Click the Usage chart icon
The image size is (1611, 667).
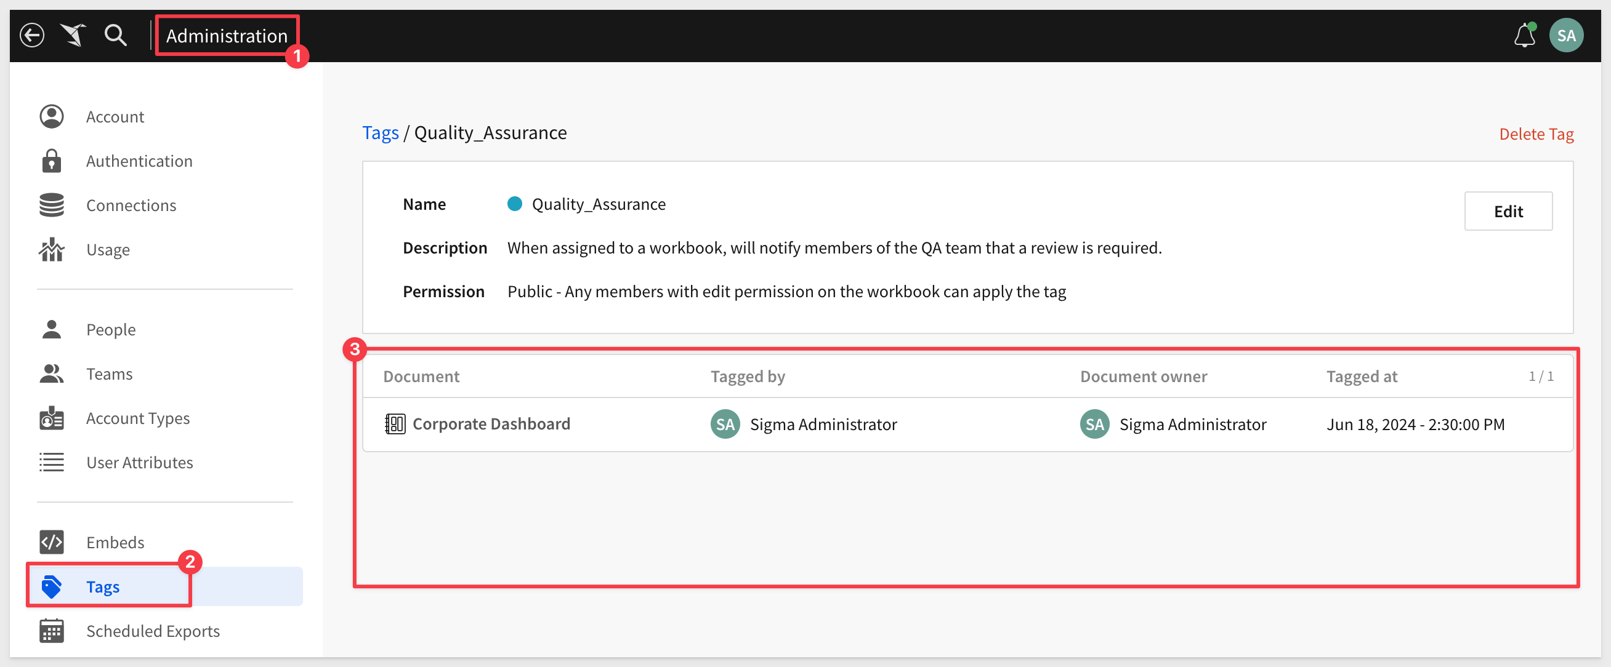point(51,249)
